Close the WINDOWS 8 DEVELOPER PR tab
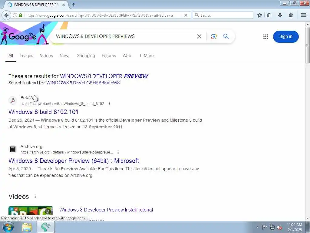This screenshot has width=310, height=233. (64, 5)
